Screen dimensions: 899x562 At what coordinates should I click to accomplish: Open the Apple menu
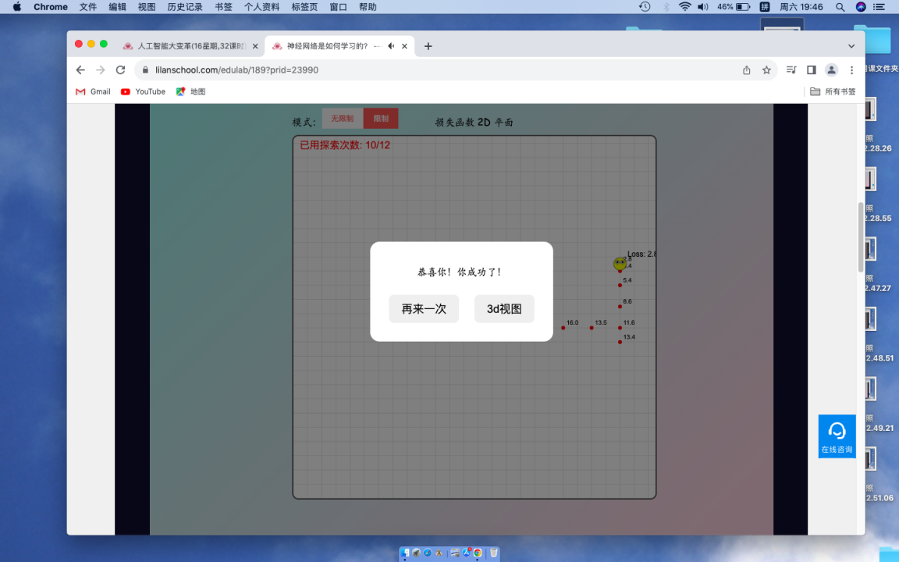pyautogui.click(x=17, y=7)
